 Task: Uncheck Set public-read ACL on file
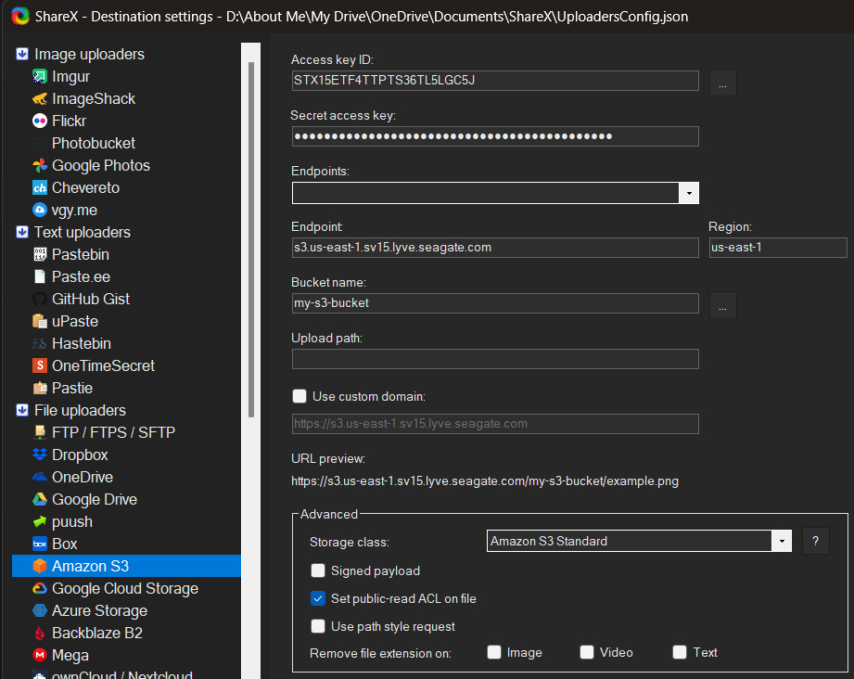[x=318, y=598]
